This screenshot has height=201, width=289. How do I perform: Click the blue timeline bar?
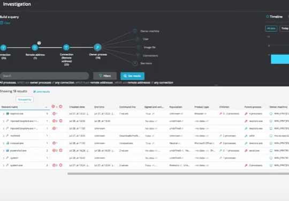tap(280, 59)
